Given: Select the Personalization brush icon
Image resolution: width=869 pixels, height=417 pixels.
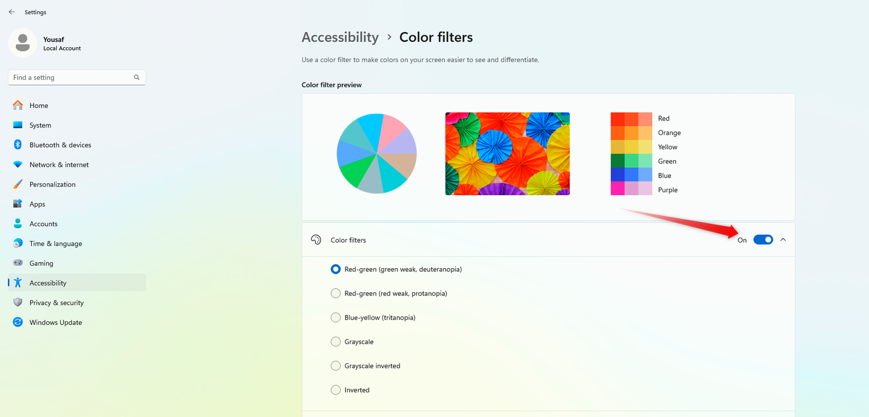Looking at the screenshot, I should 17,184.
